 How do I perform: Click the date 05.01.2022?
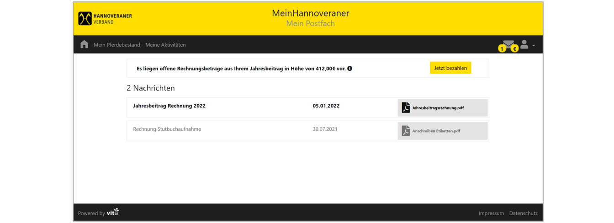coord(326,106)
